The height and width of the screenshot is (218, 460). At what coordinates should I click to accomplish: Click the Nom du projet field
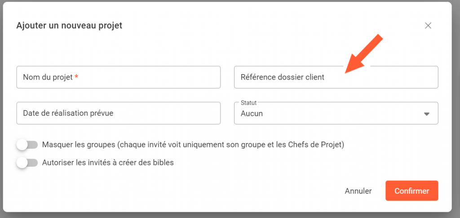118,77
